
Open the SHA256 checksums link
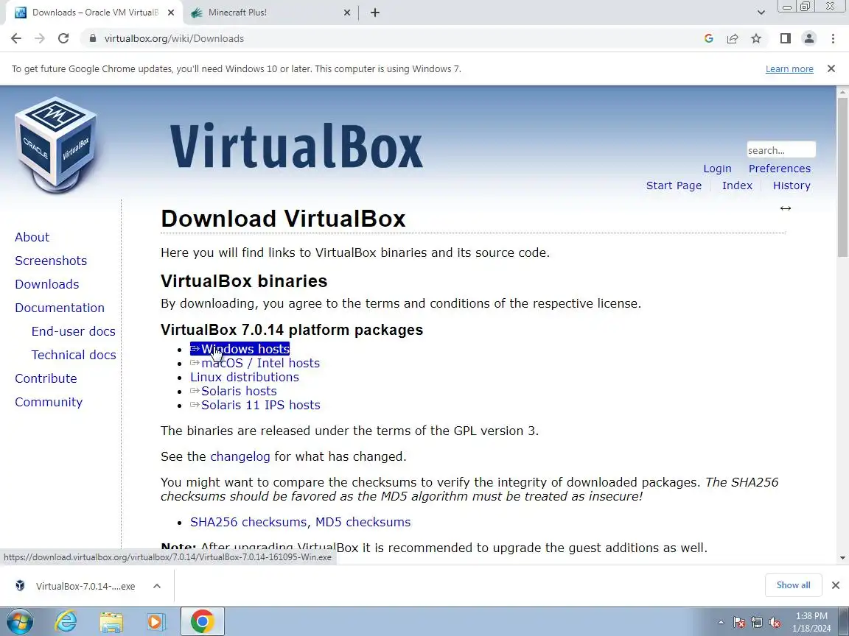[248, 523]
